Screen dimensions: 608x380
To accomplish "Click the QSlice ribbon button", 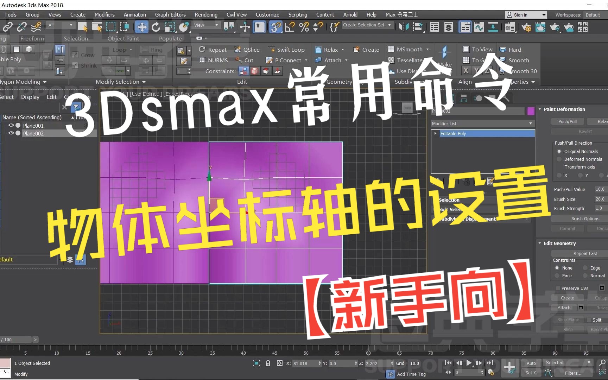I will pos(247,50).
